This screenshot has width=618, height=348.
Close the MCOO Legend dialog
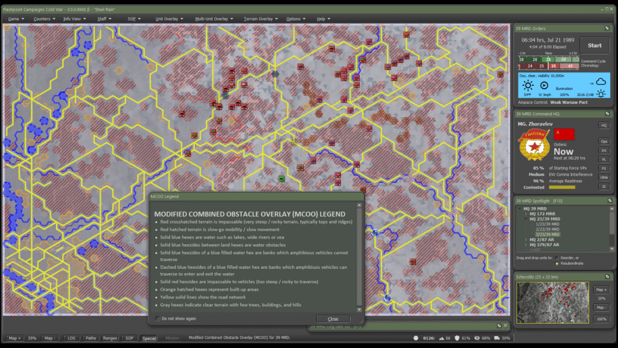click(333, 318)
